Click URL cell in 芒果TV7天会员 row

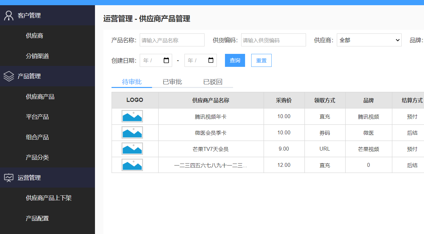325,149
